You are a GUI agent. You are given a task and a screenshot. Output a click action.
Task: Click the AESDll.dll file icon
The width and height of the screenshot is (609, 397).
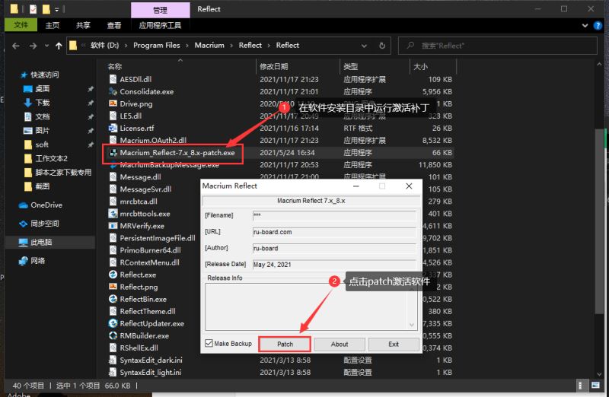click(x=113, y=79)
